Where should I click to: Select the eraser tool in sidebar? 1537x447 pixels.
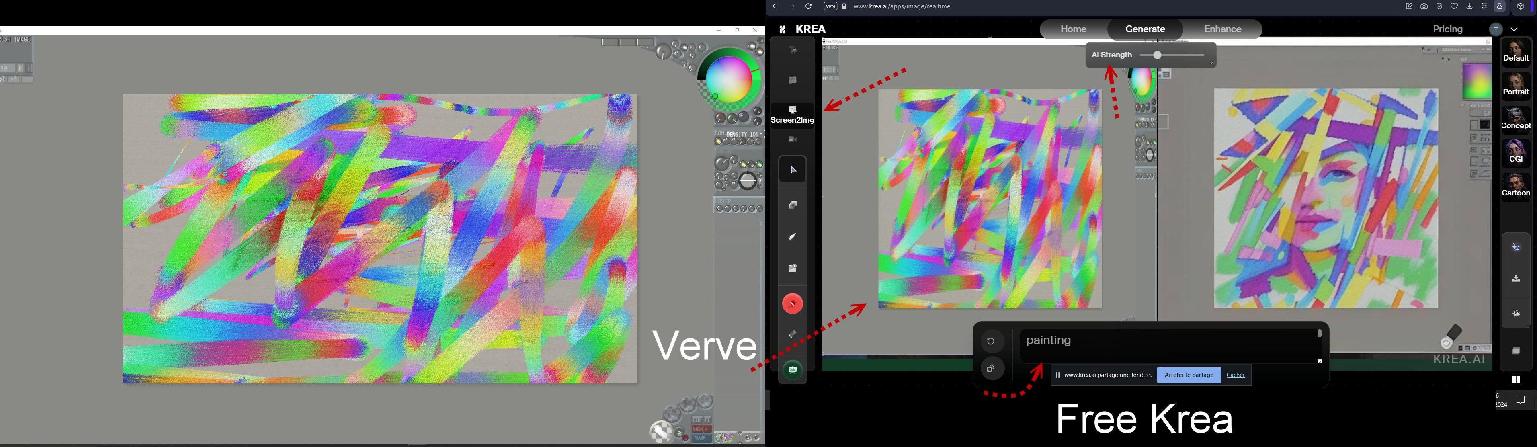click(x=792, y=334)
